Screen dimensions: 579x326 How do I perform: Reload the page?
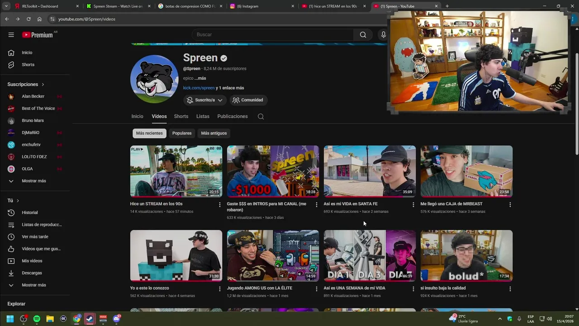[28, 19]
